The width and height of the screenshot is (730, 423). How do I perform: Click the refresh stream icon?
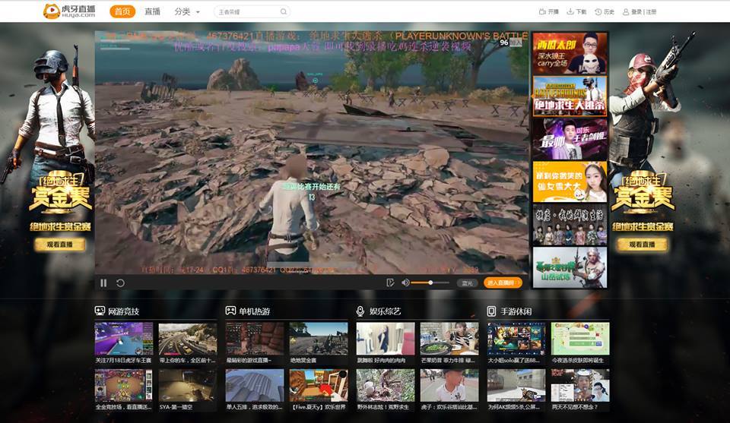[x=121, y=283]
